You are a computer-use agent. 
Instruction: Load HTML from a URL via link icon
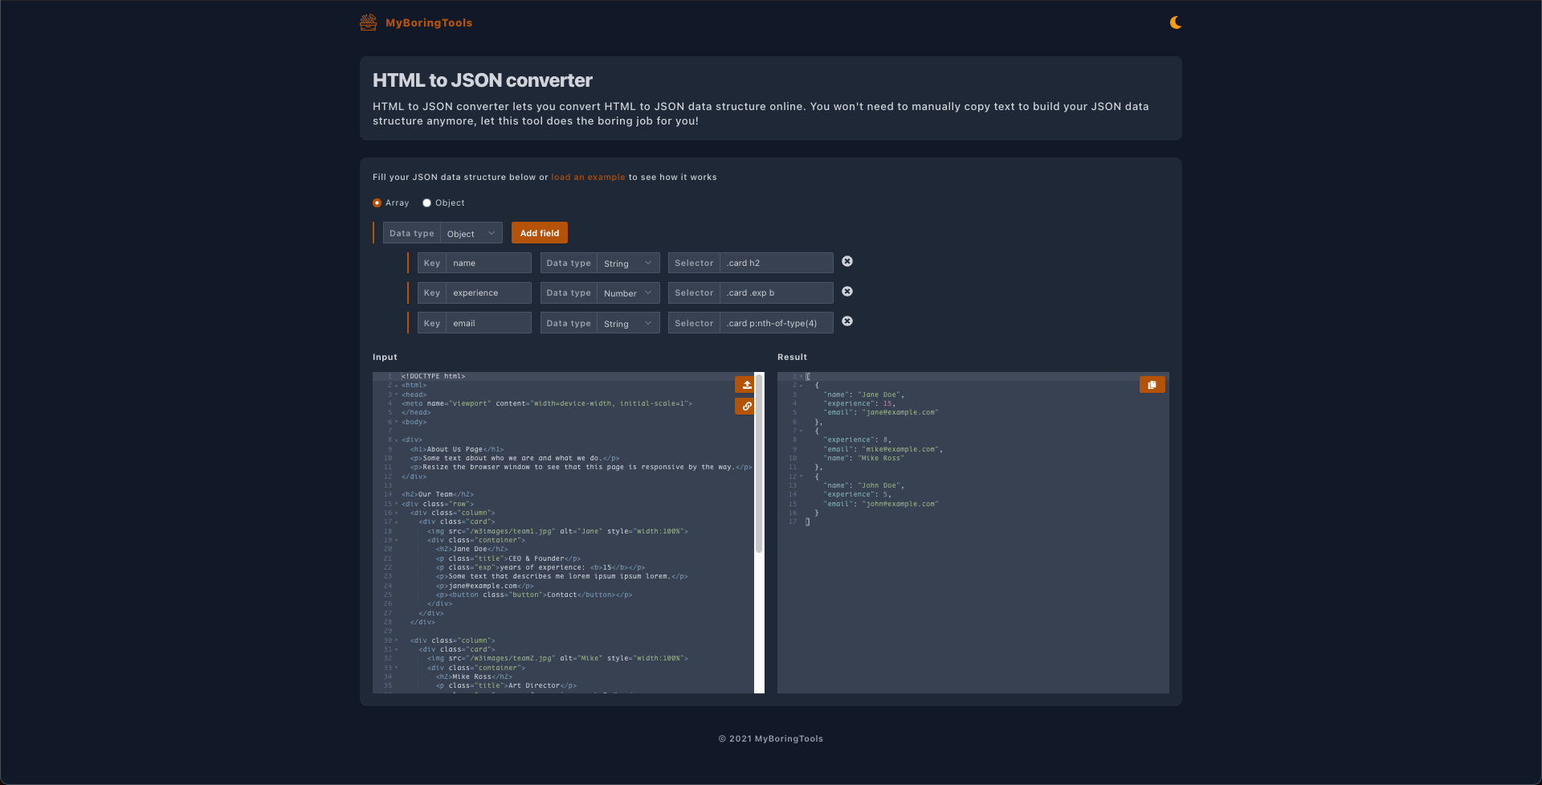(745, 407)
